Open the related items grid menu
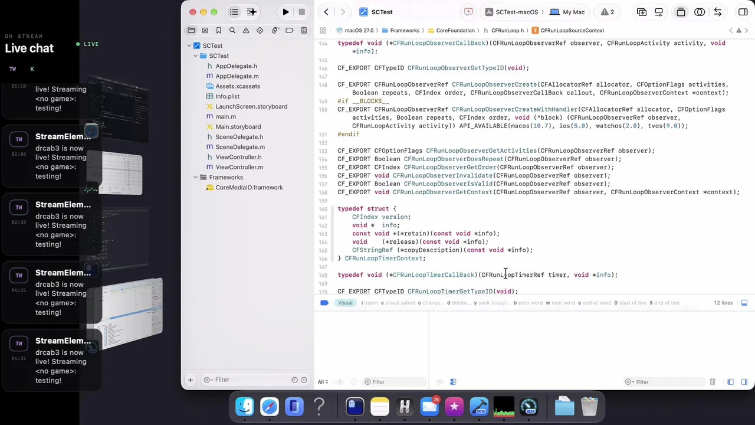 tap(323, 30)
